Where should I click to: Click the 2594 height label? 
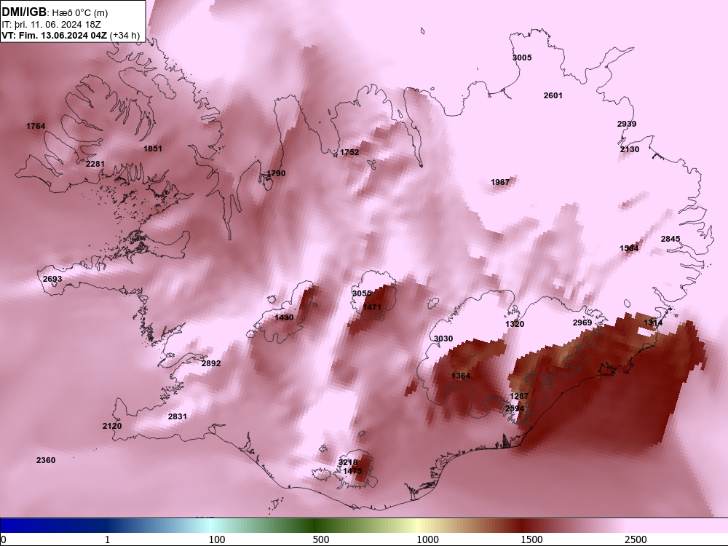point(515,408)
